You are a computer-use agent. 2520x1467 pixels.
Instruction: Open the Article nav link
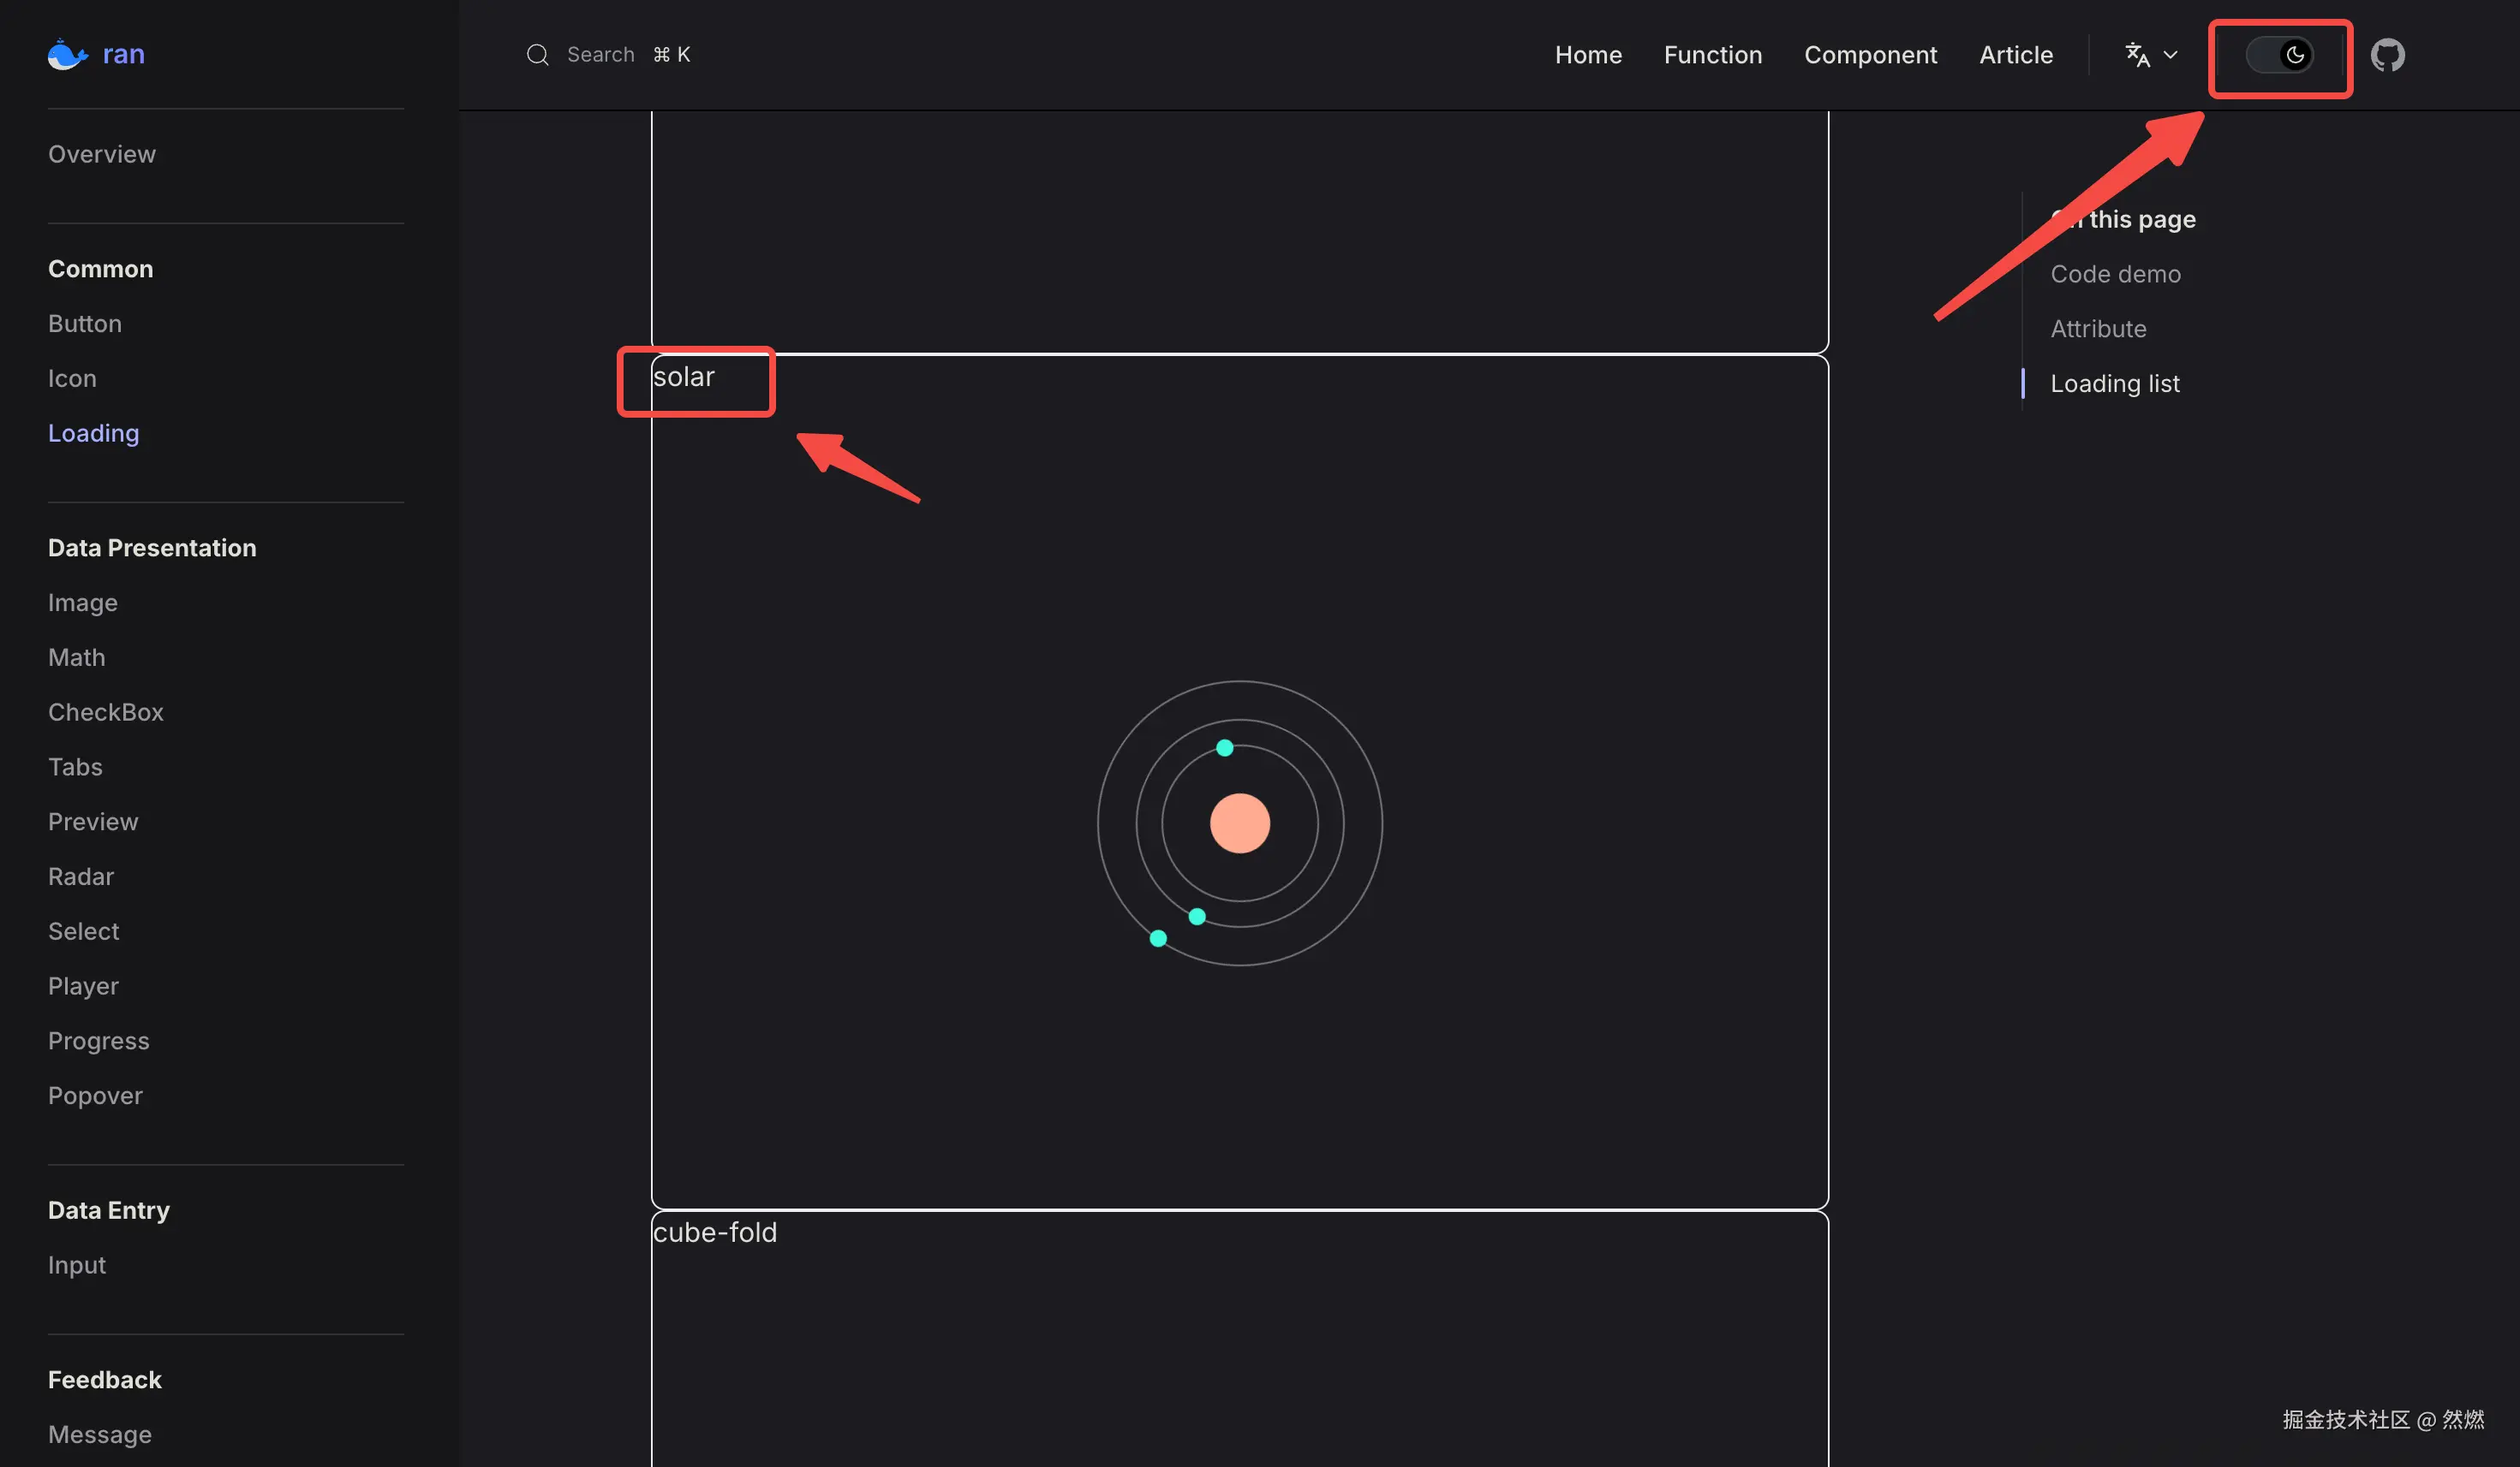click(x=2015, y=55)
